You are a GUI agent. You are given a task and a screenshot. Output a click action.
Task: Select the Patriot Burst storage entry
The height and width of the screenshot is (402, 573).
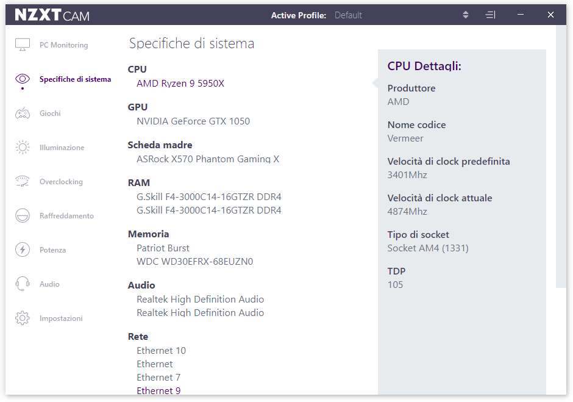pyautogui.click(x=163, y=248)
